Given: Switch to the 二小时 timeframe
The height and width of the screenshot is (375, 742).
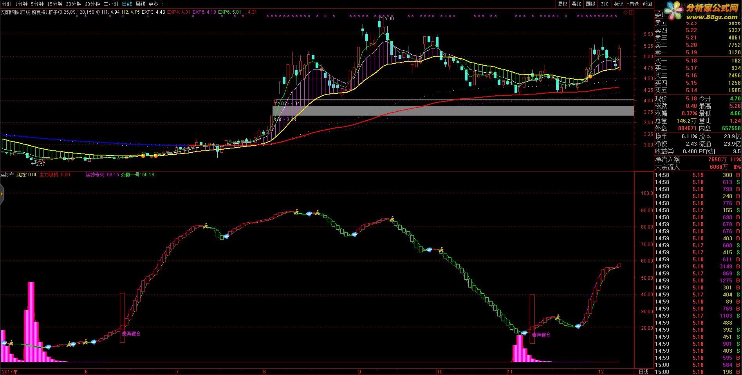Looking at the screenshot, I should [x=111, y=4].
